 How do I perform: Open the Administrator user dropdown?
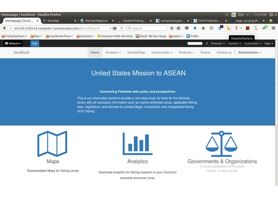(250, 53)
